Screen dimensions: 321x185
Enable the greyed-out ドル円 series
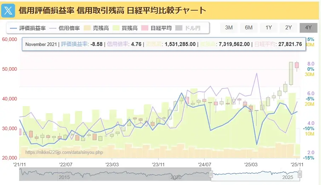188,28
